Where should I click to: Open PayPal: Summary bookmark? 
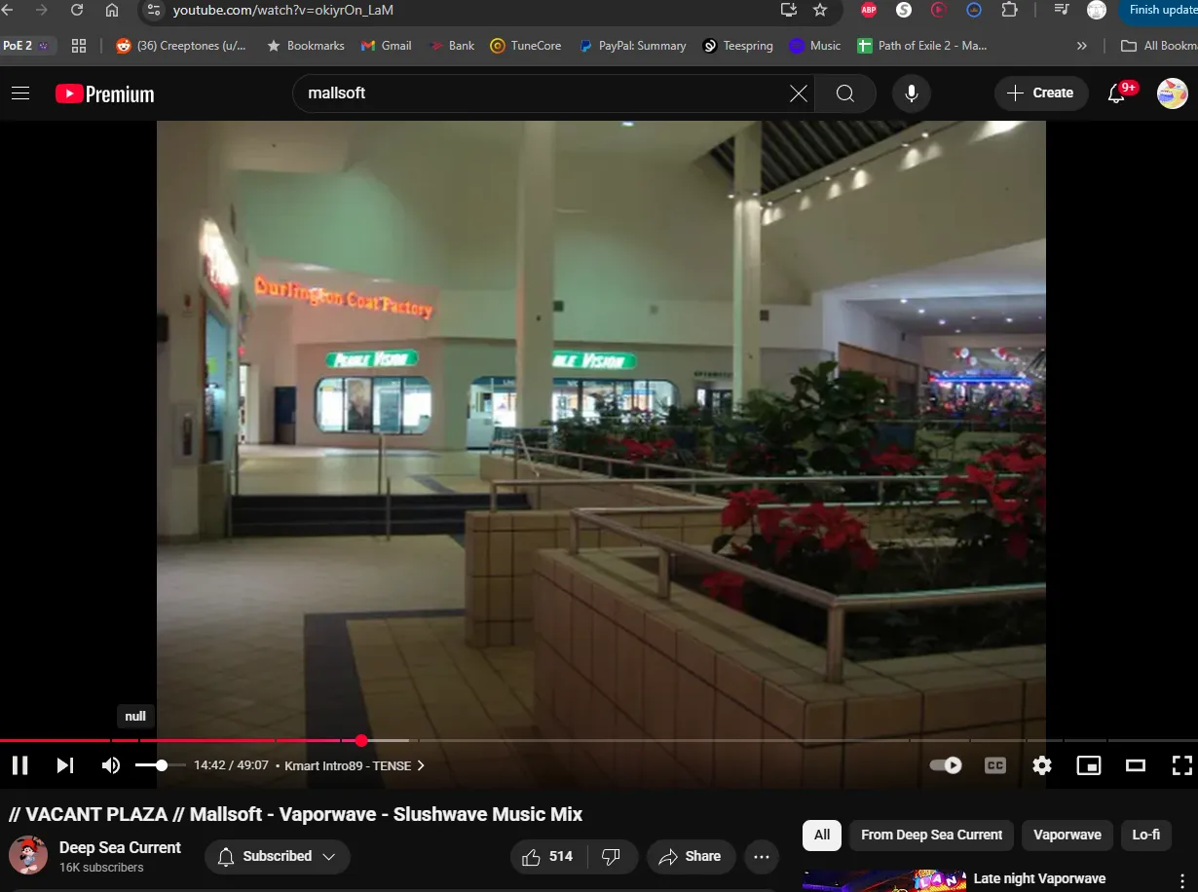tap(632, 46)
